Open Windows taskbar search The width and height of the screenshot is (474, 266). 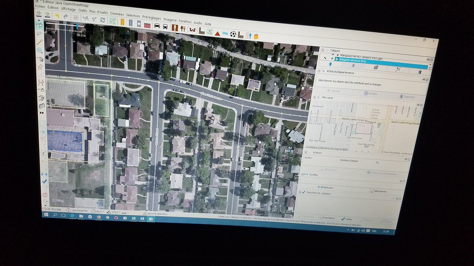55,215
